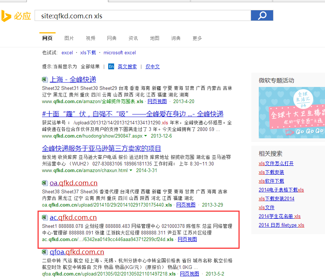Open related search xls文件怎么打开

(x=276, y=163)
